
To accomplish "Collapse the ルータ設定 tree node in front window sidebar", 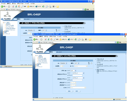I will pos(36,56).
